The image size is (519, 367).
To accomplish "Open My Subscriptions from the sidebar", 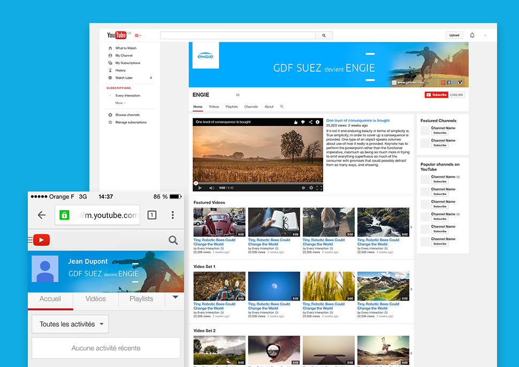I will pos(128,63).
